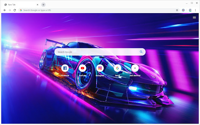200x125 pixels.
Task: Open the user profile avatar
Action: tap(190, 10)
